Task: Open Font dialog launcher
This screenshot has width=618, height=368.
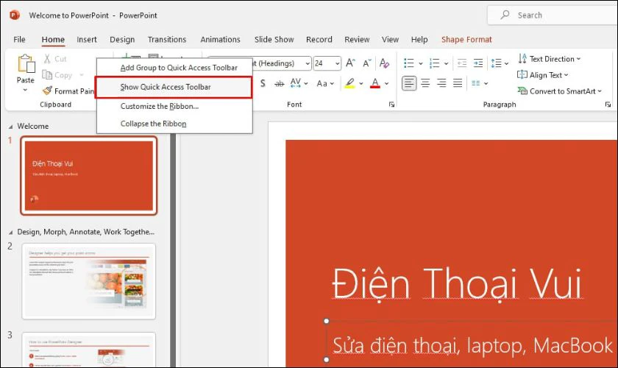Action: [x=391, y=105]
